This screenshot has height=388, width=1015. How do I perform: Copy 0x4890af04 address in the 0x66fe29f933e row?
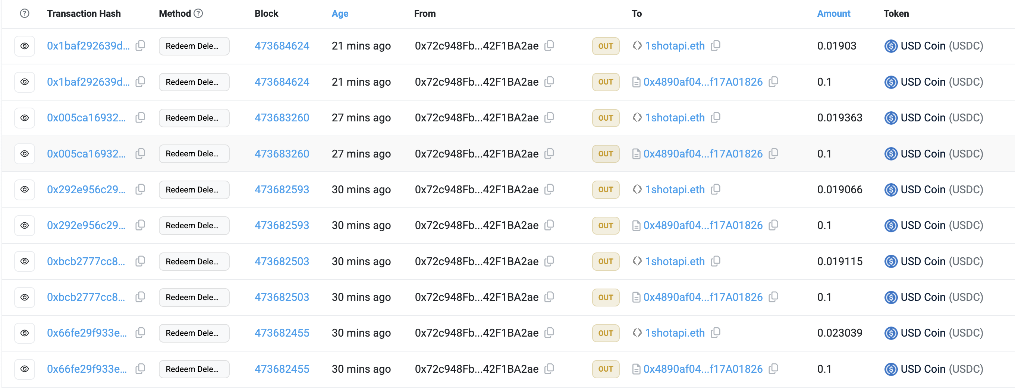773,368
